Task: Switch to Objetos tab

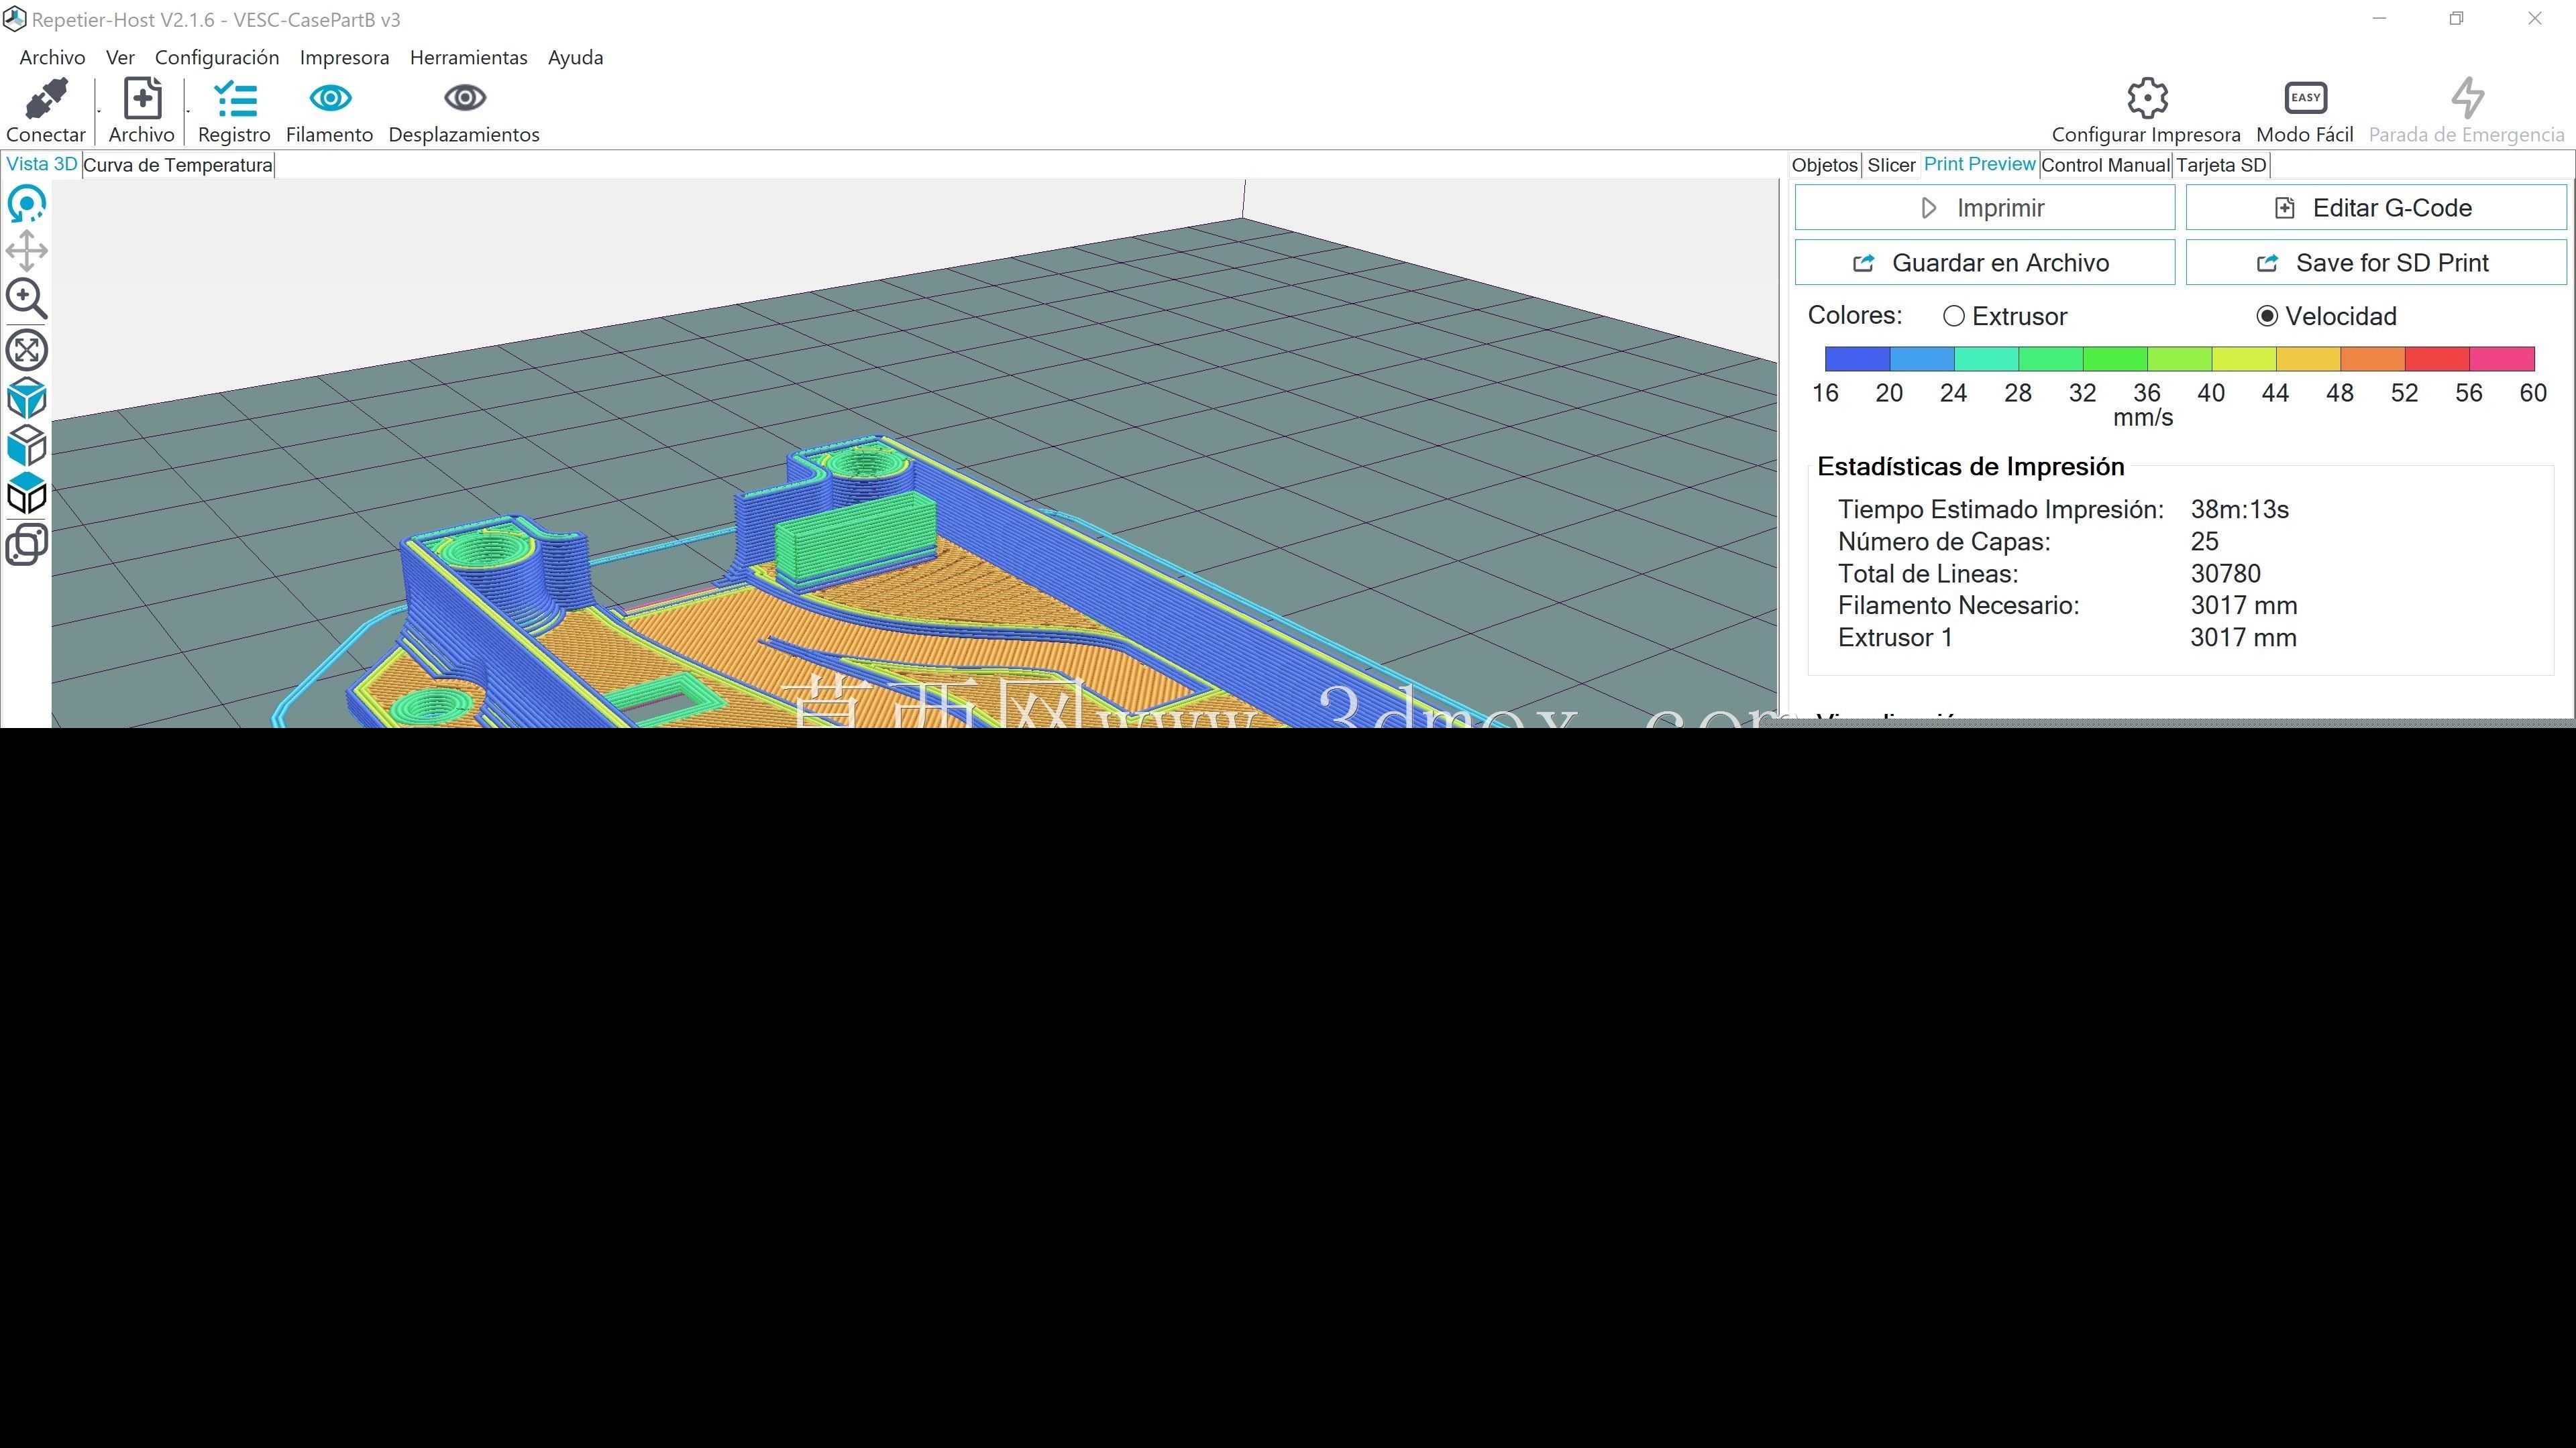Action: 1825,165
